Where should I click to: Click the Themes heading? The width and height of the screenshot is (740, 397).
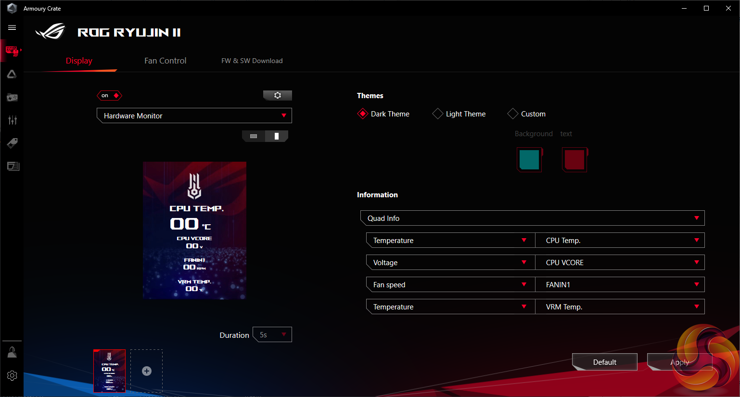coord(370,96)
